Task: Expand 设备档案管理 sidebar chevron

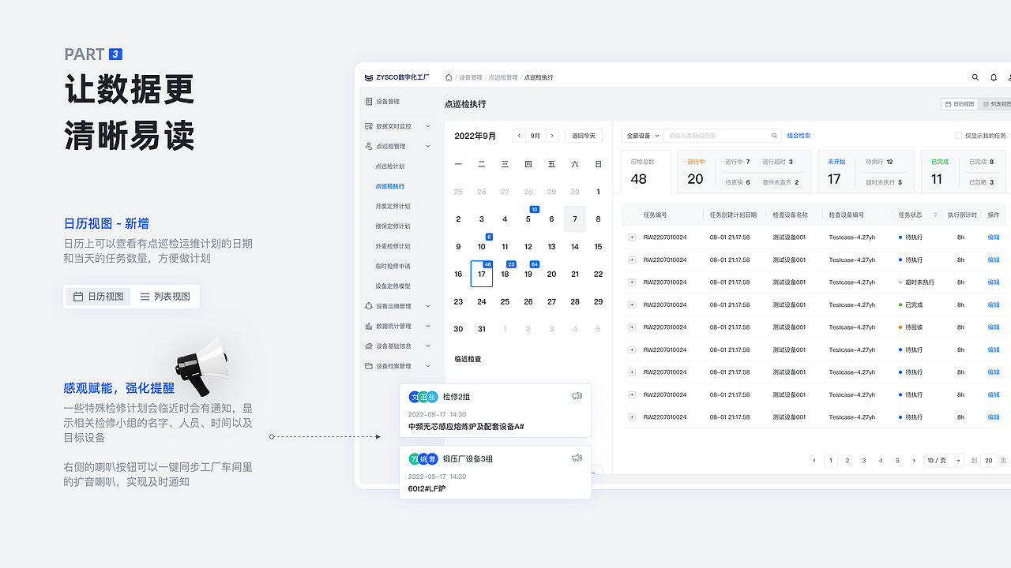Action: [x=428, y=366]
